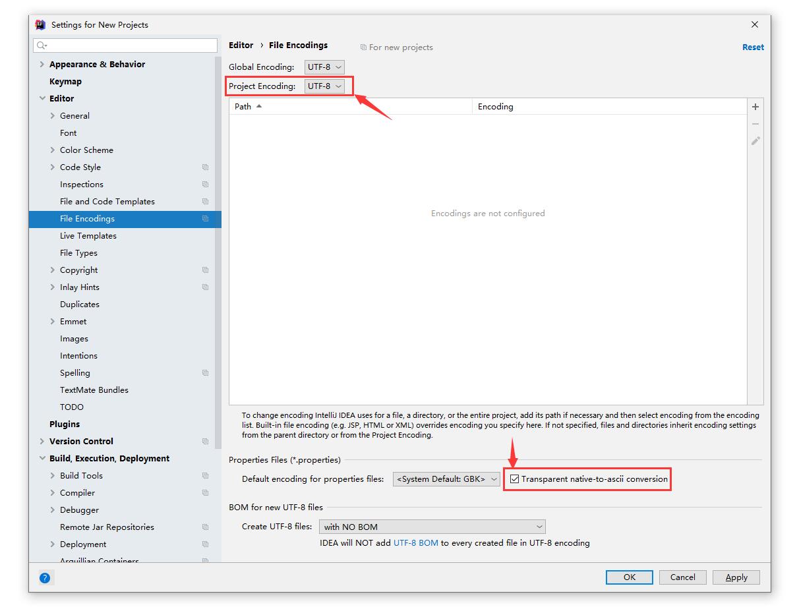The width and height of the screenshot is (797, 613).
Task: Click project-level icon next to Inlay Hints
Action: pos(205,287)
